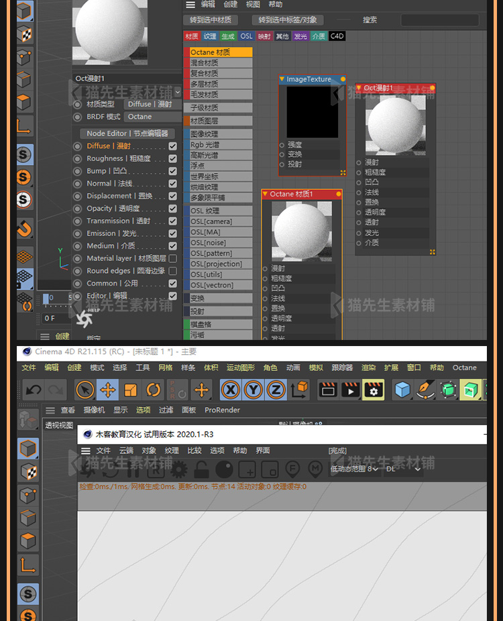This screenshot has height=621, width=503.
Task: Click ImageTexture node resize corner
Action: coord(343,172)
